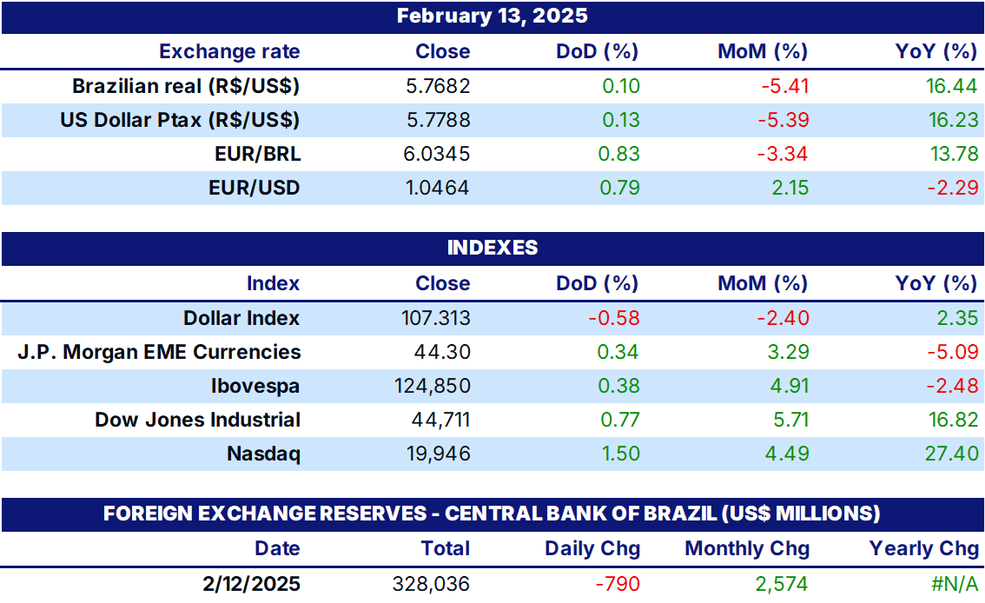Select the Nasdaq YoY value 27.40
Screen dimensions: 985x603
[952, 454]
